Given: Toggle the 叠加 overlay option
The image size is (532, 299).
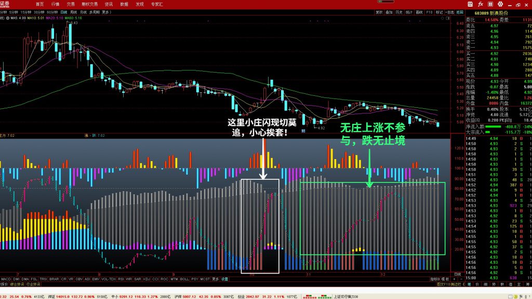Looking at the screenshot, I should click(x=389, y=12).
